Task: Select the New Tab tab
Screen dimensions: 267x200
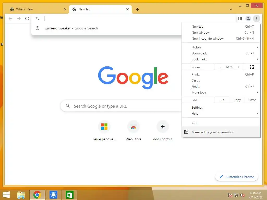Action: [100, 9]
